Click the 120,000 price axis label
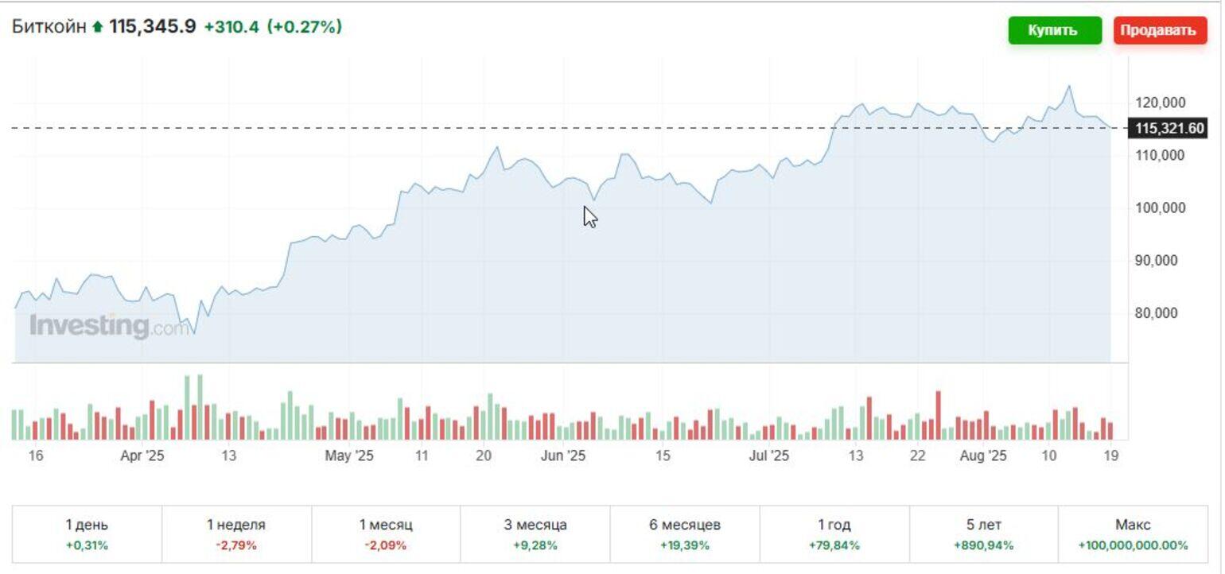Screen dimensions: 1225x574 (x=1161, y=103)
